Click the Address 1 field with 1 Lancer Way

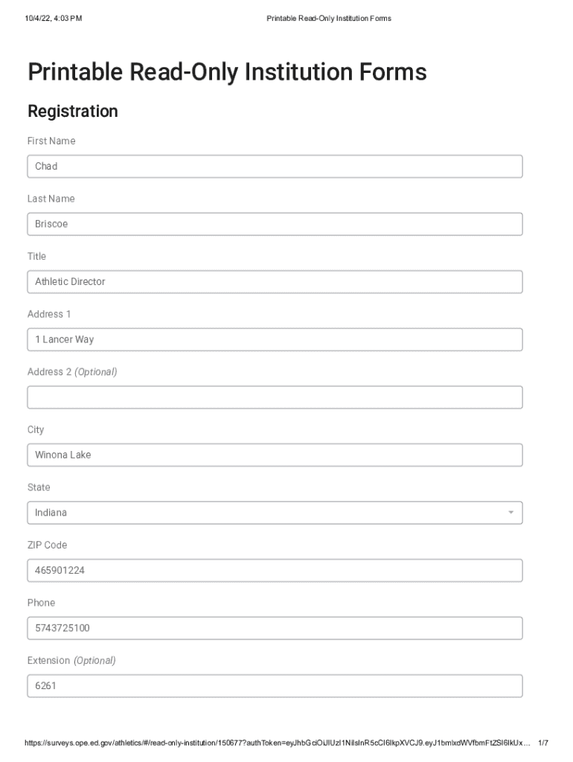point(275,339)
